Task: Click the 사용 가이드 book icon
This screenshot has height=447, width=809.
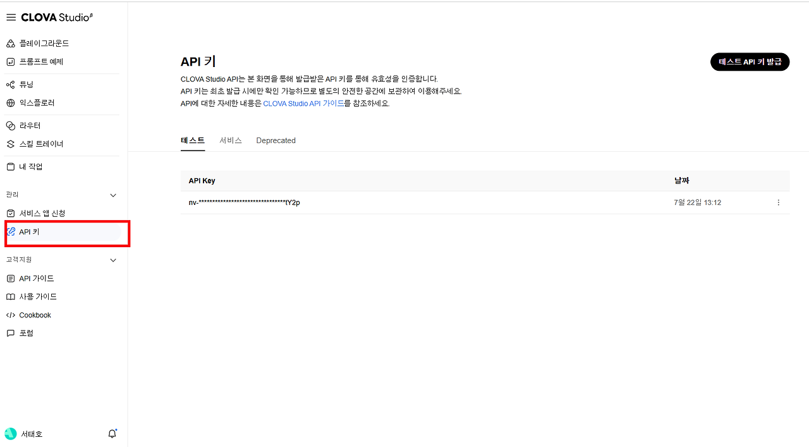Action: pyautogui.click(x=10, y=297)
